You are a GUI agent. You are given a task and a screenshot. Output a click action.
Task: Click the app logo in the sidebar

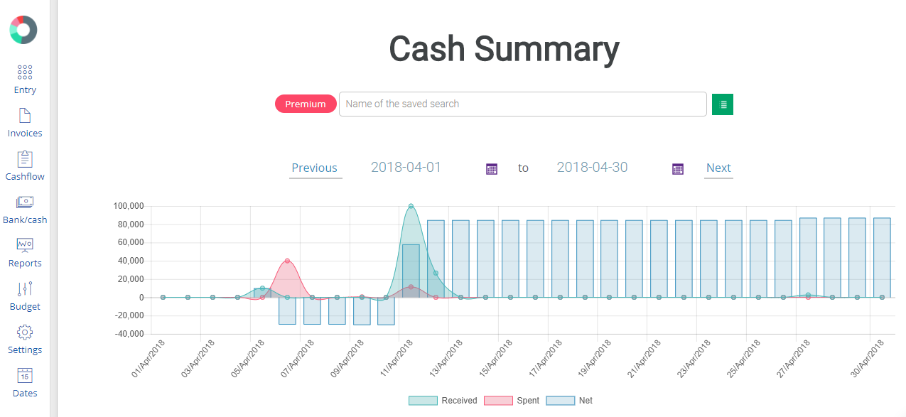[24, 30]
